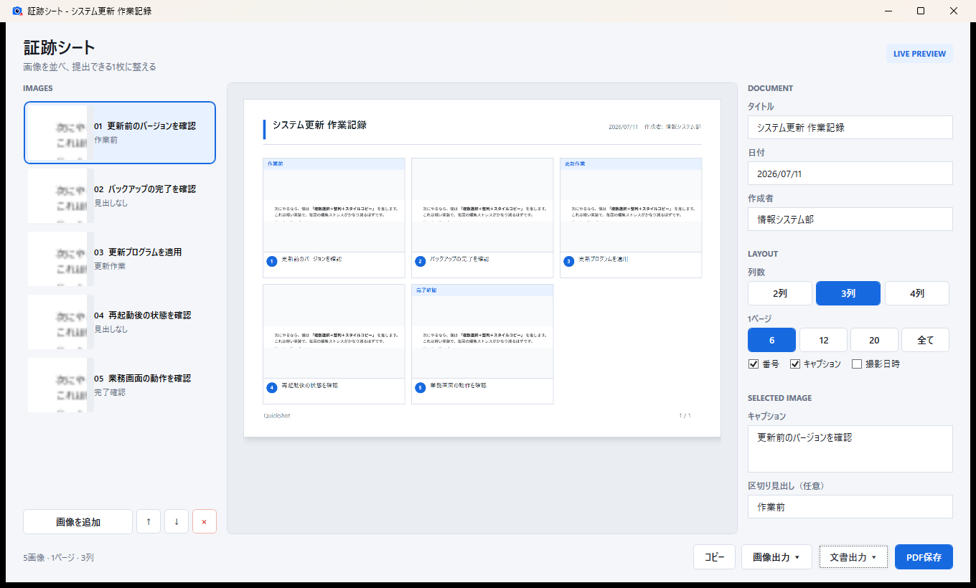The height and width of the screenshot is (588, 976).
Task: Click the 日付 input field
Action: click(850, 174)
